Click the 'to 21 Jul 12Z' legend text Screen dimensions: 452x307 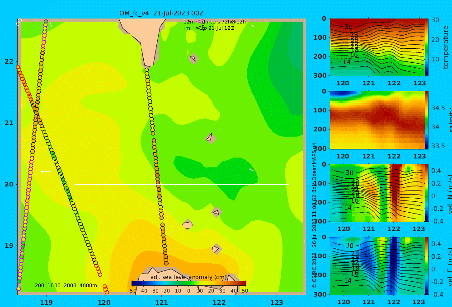(218, 28)
